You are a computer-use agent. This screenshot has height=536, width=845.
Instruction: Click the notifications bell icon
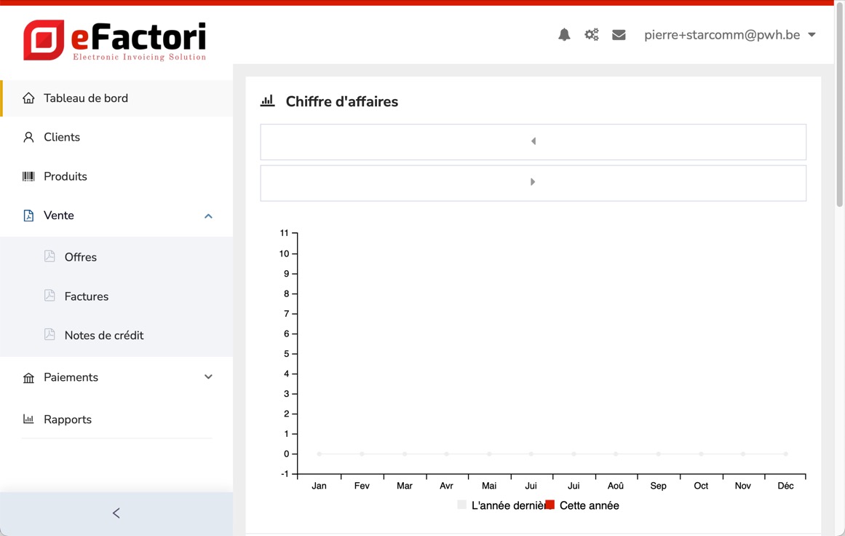click(x=564, y=35)
